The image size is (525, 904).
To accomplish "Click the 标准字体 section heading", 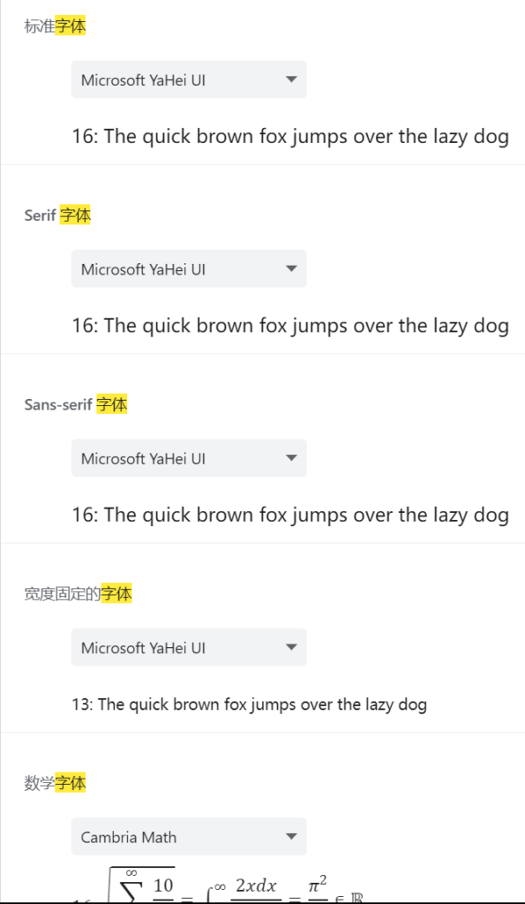I will click(55, 26).
